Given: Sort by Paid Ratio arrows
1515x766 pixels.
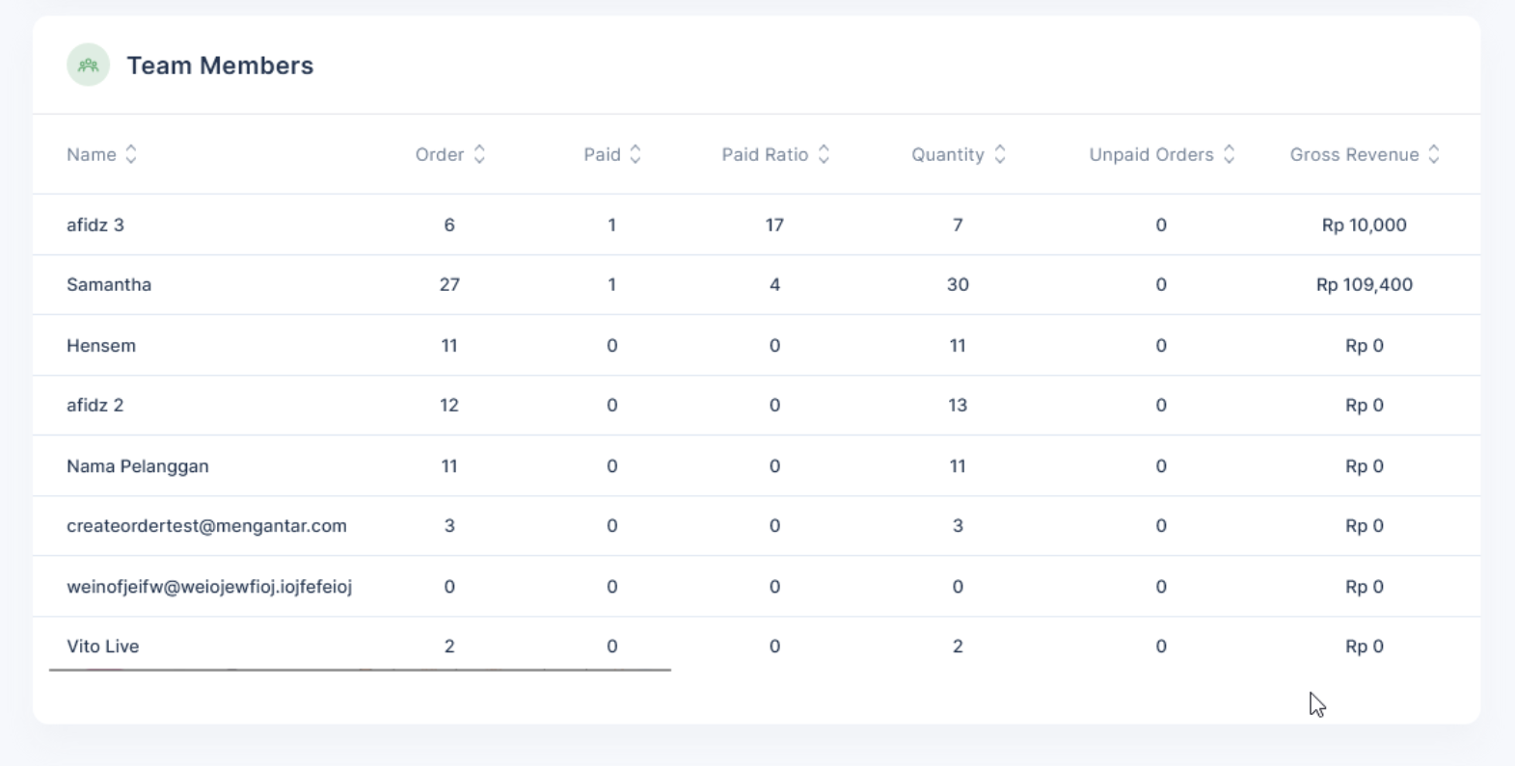Looking at the screenshot, I should point(824,154).
